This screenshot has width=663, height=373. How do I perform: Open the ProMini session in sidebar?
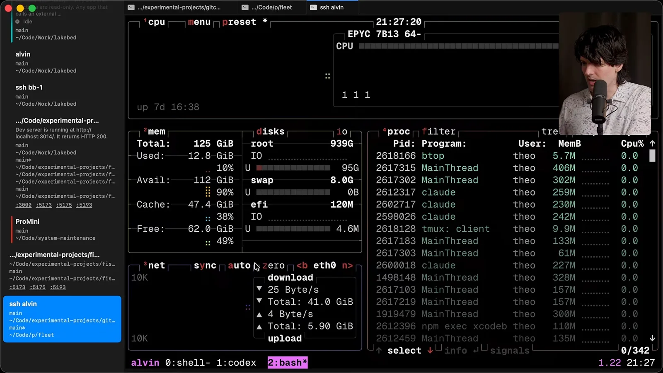(62, 229)
